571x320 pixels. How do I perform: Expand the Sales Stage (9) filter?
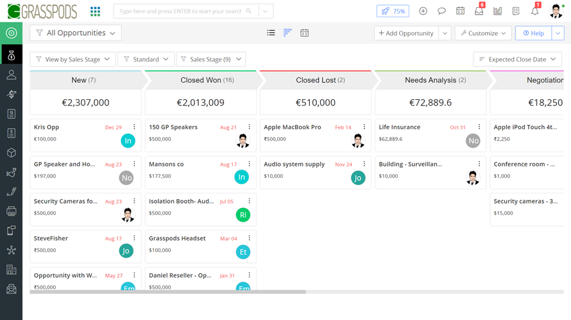pos(211,60)
